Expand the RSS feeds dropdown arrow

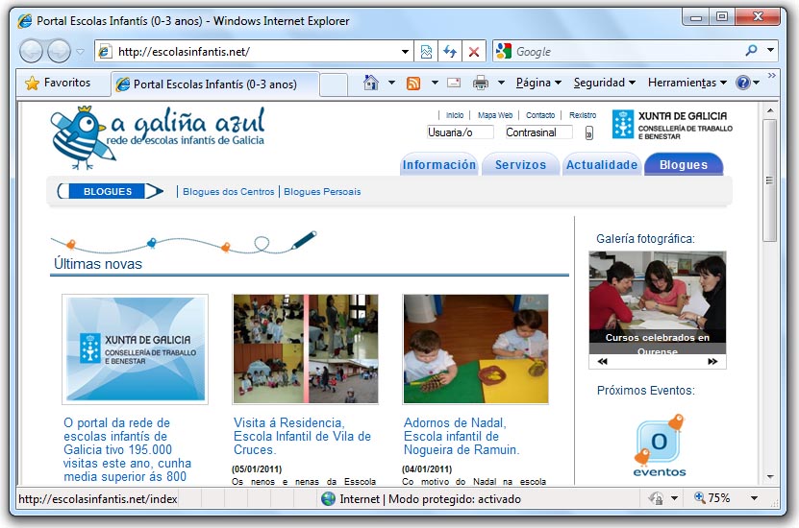[435, 83]
